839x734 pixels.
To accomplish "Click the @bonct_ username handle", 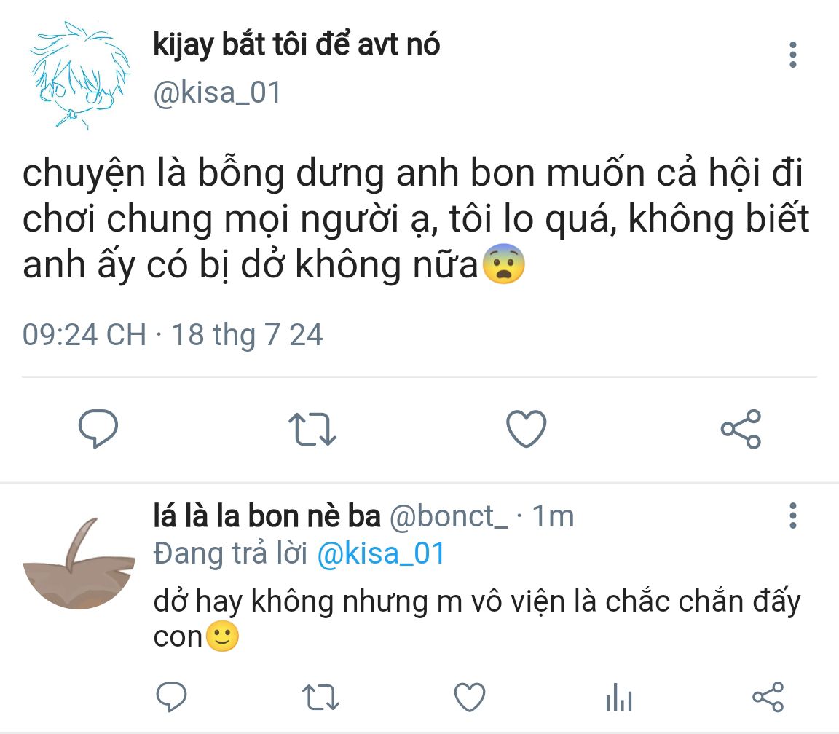I will tap(449, 516).
